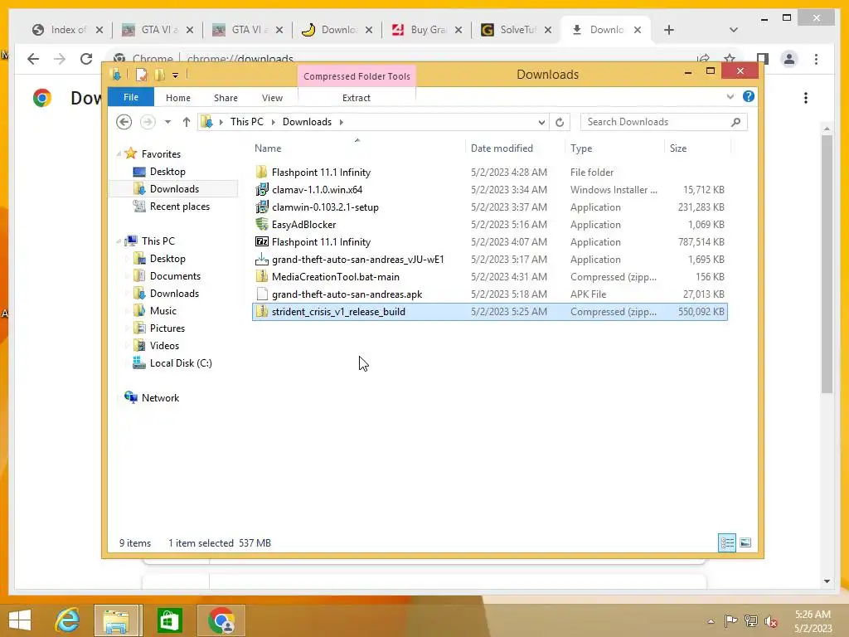Select the Flashpoint 11.1 Infinity folder icon
The width and height of the screenshot is (849, 637).
coord(261,172)
